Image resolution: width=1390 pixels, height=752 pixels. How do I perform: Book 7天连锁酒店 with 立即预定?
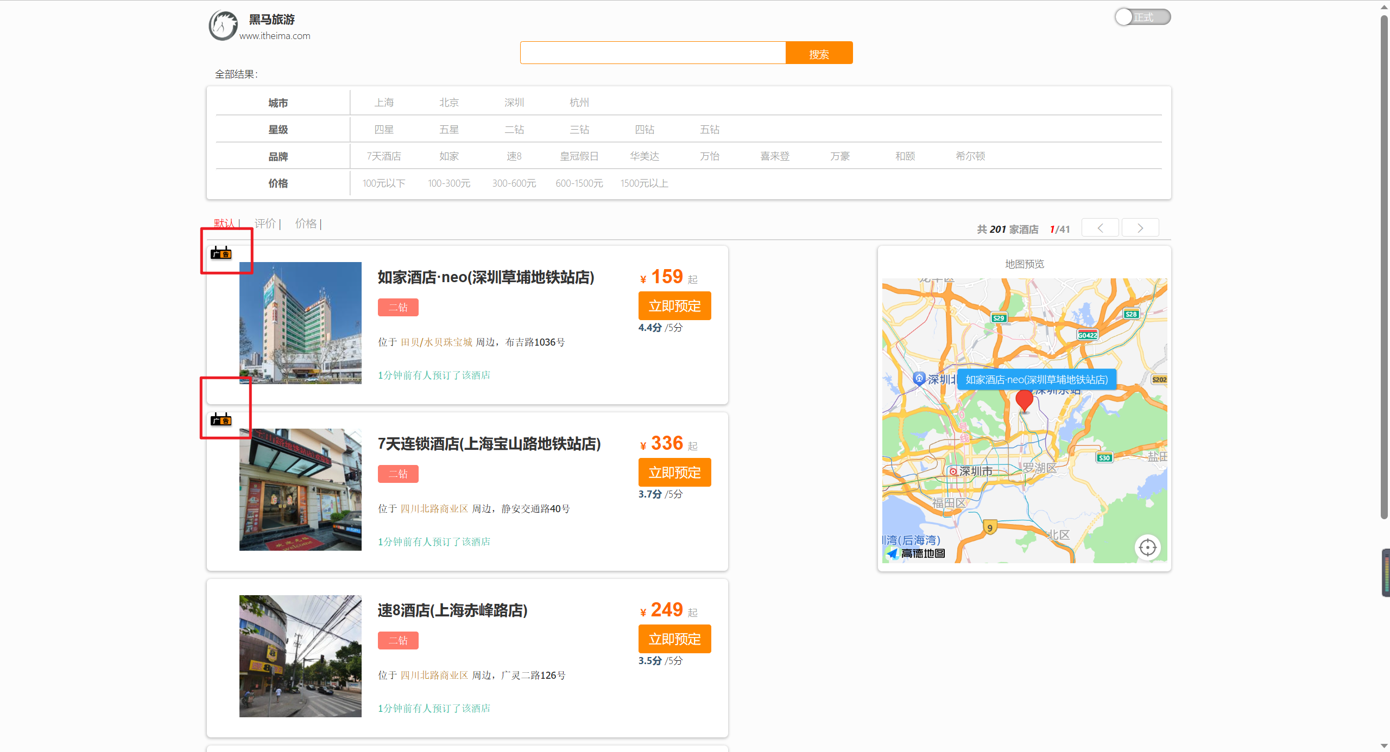[x=674, y=473]
